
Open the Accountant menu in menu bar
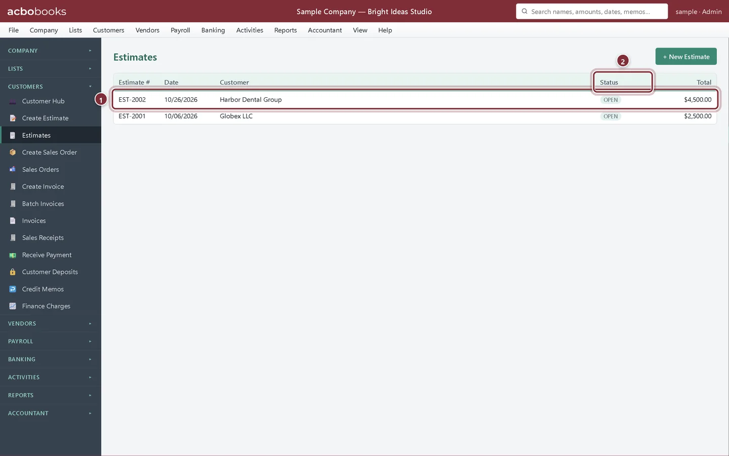pyautogui.click(x=325, y=30)
